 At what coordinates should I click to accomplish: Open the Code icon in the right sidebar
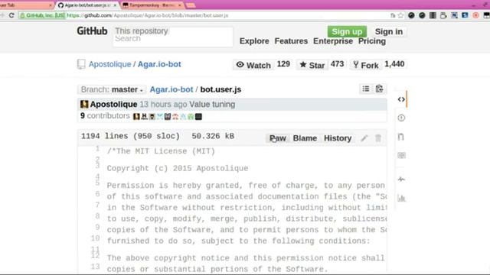(x=401, y=99)
